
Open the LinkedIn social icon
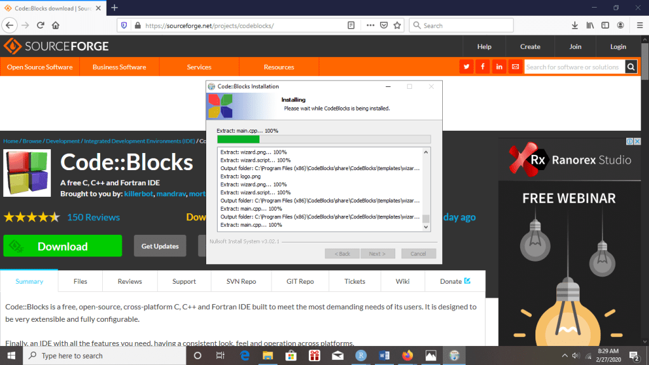499,67
